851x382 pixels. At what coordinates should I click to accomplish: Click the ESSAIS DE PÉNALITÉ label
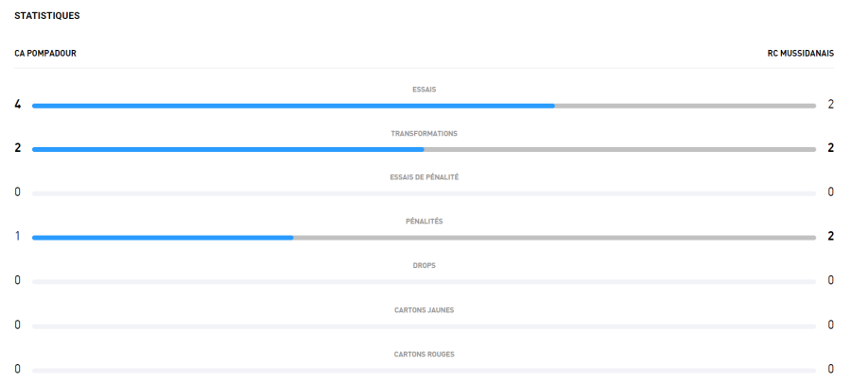click(424, 177)
